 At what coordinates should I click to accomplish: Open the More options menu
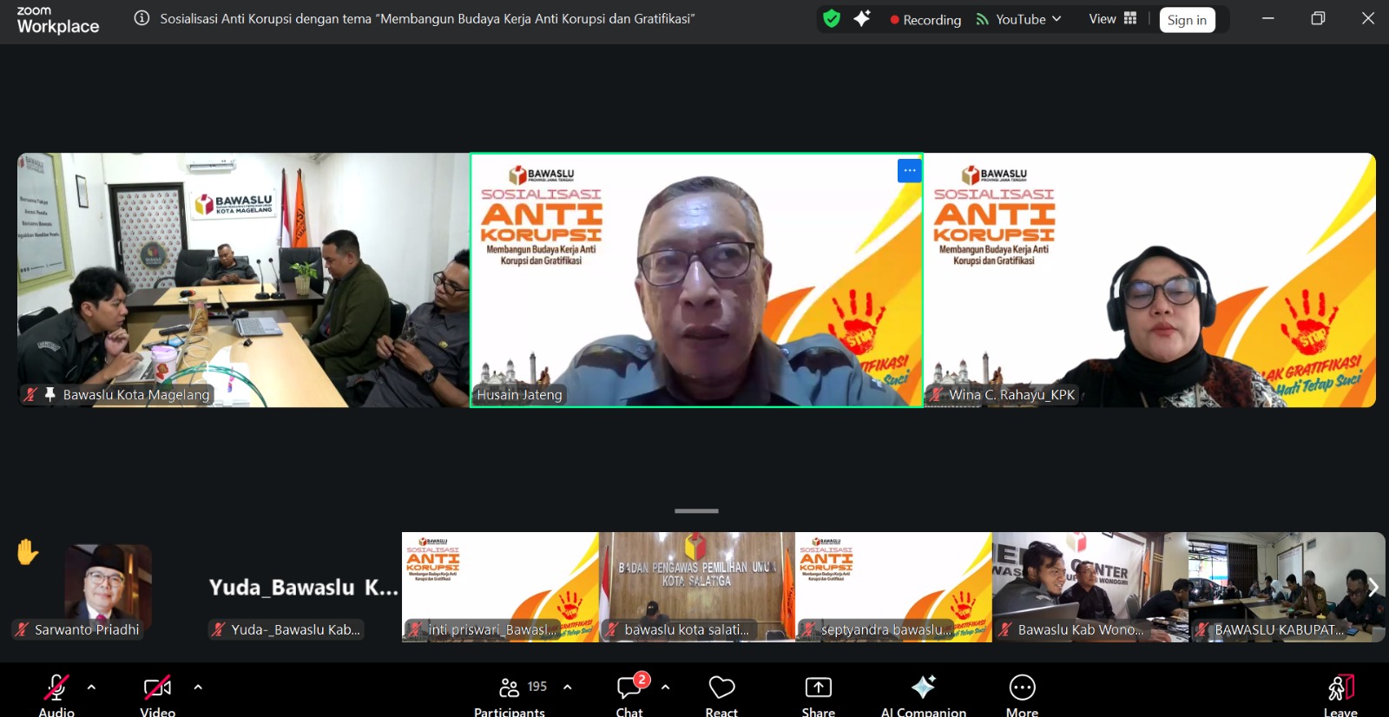pos(1023,694)
